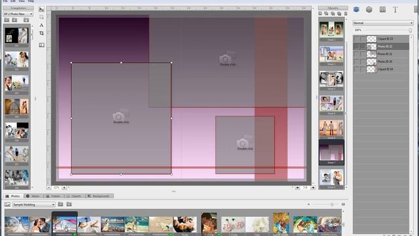Open the template collection dropdown
This screenshot has width=419, height=236.
pos(18,14)
